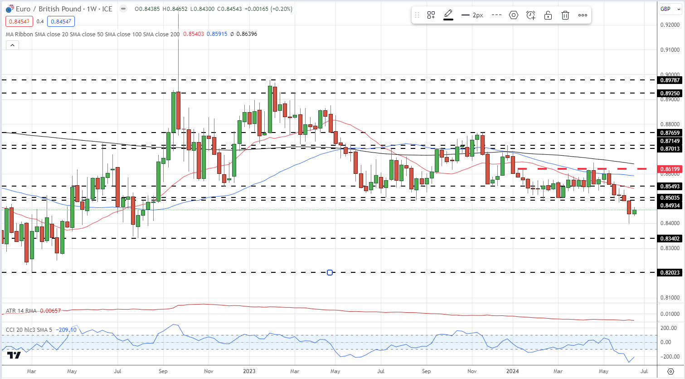Open the three-dots more options menu

pyautogui.click(x=583, y=15)
